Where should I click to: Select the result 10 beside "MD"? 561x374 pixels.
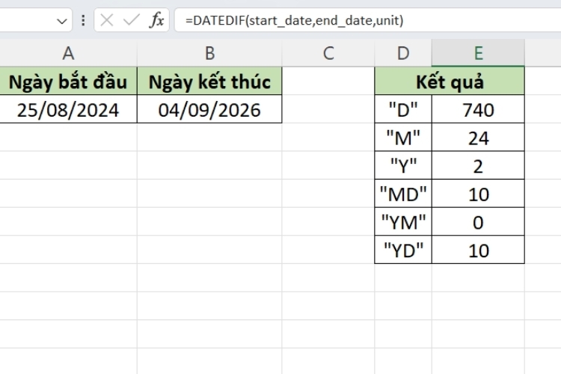479,194
